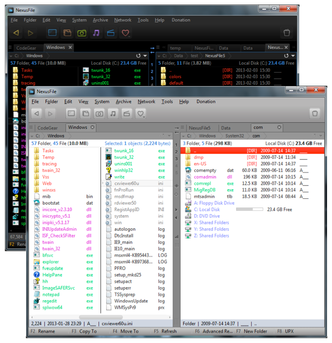Image resolution: width=332 pixels, height=343 pixels.
Task: Click the purple music icon in dark window
Action: coord(96,33)
